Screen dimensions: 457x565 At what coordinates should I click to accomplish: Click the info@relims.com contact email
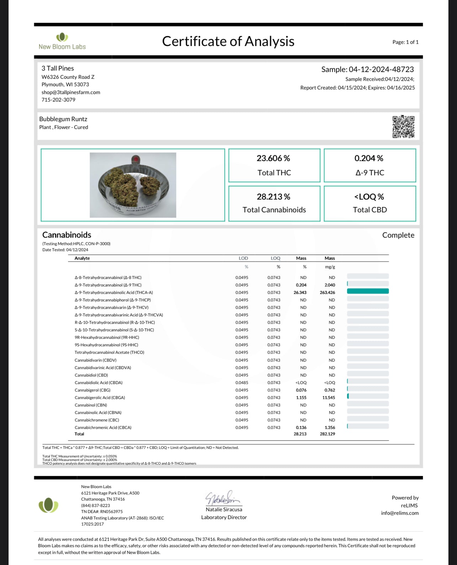pyautogui.click(x=399, y=513)
